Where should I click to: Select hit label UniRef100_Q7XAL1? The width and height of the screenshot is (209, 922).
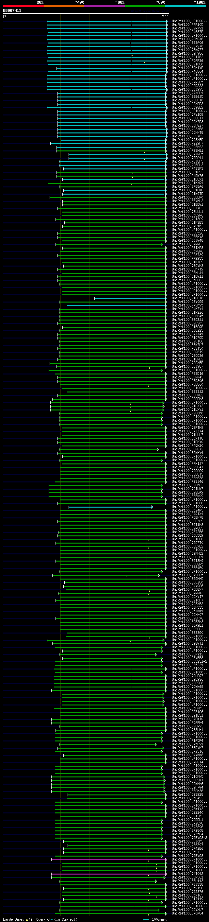[x=187, y=93]
